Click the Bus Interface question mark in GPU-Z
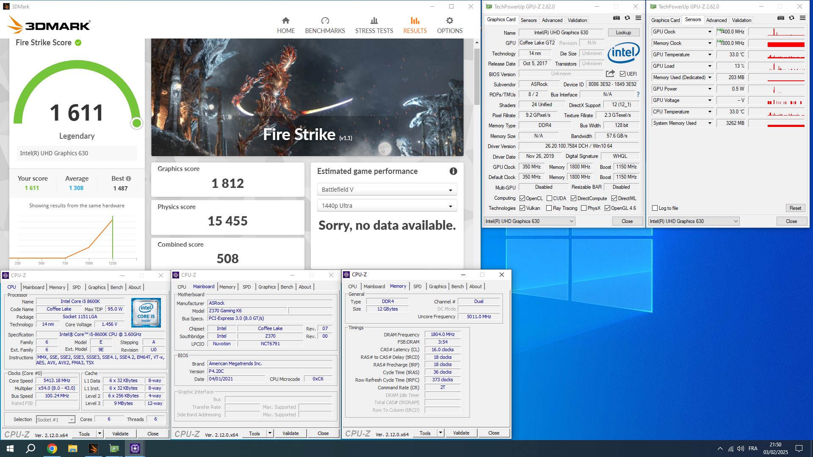Viewport: 813px width, 457px height. pos(638,94)
